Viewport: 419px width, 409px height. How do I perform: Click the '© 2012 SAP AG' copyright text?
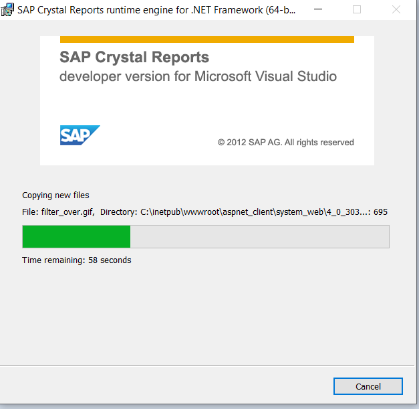[285, 143]
